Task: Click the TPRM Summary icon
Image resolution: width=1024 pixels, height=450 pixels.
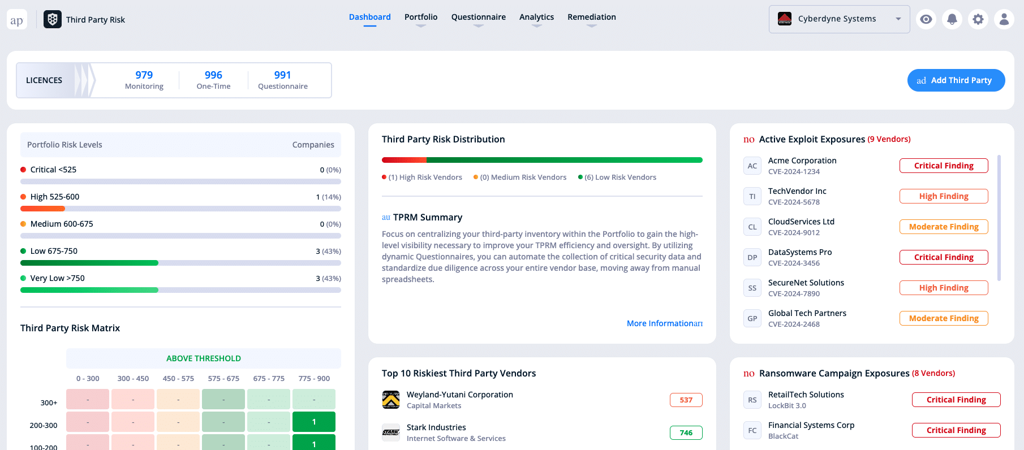Action: click(x=386, y=218)
